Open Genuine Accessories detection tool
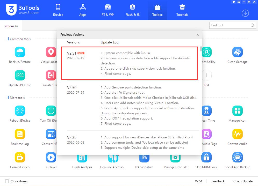 [x=113, y=159]
